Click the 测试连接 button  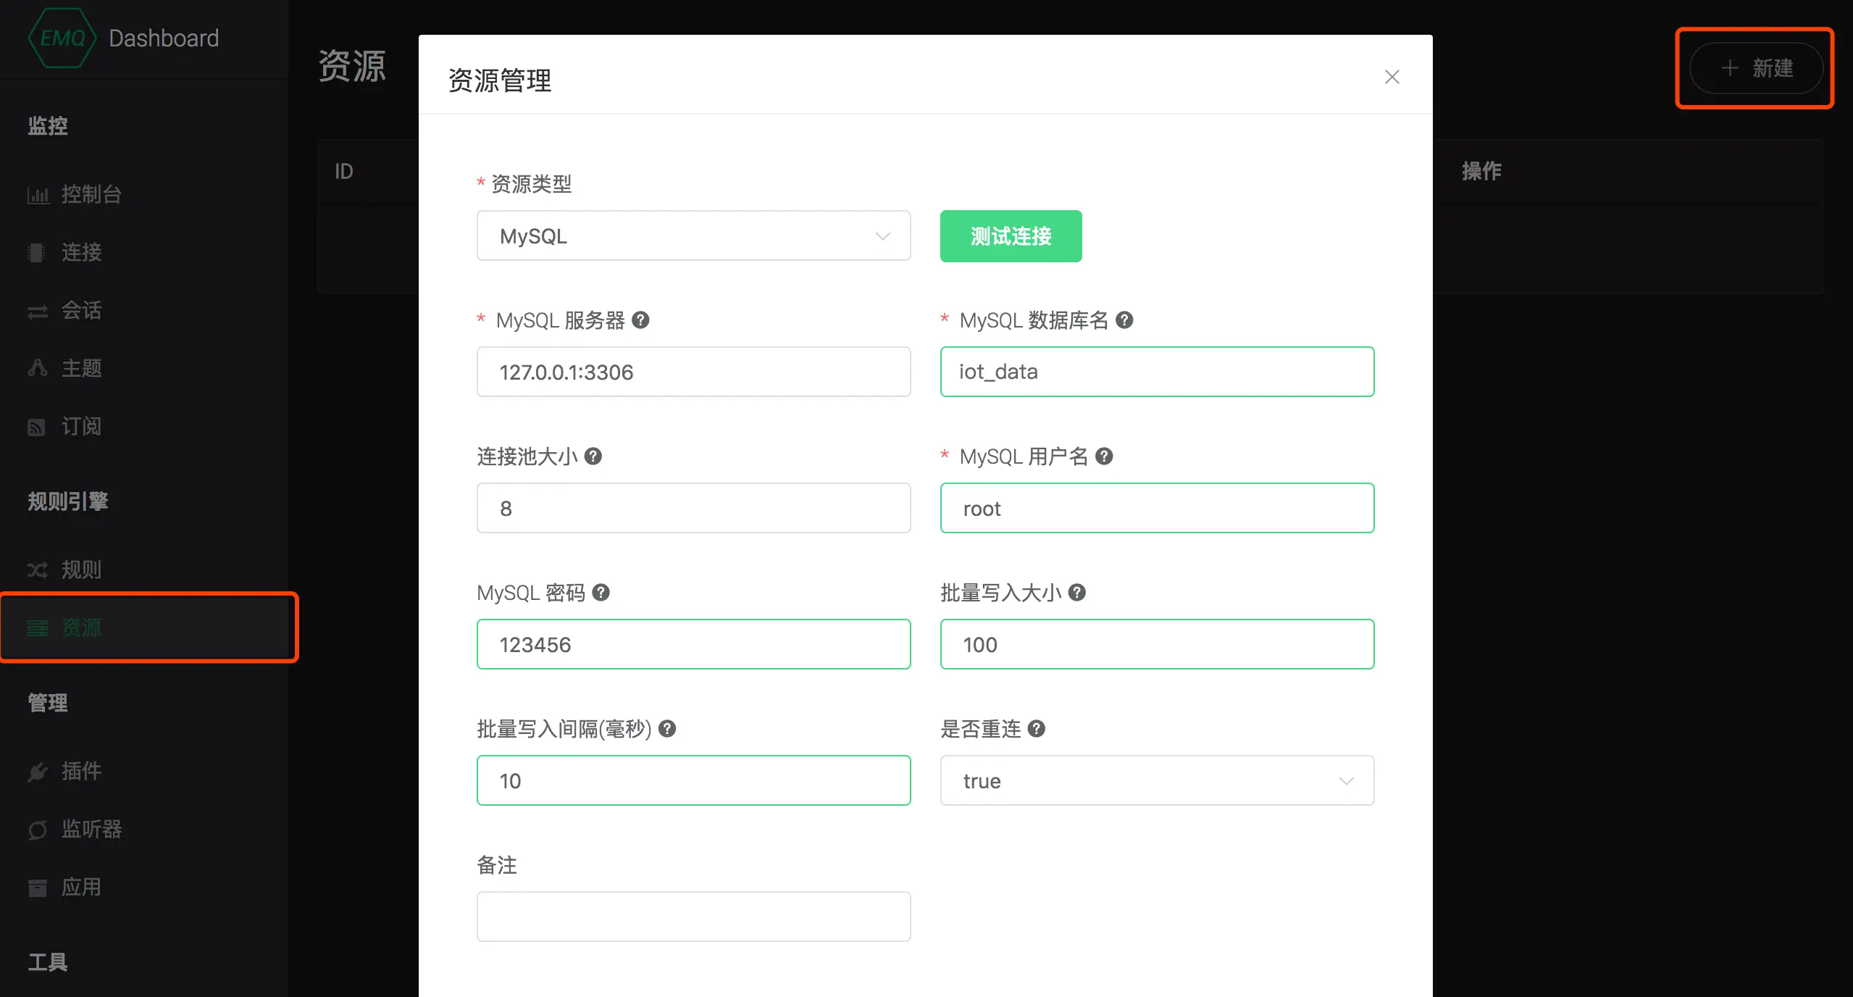click(1011, 236)
